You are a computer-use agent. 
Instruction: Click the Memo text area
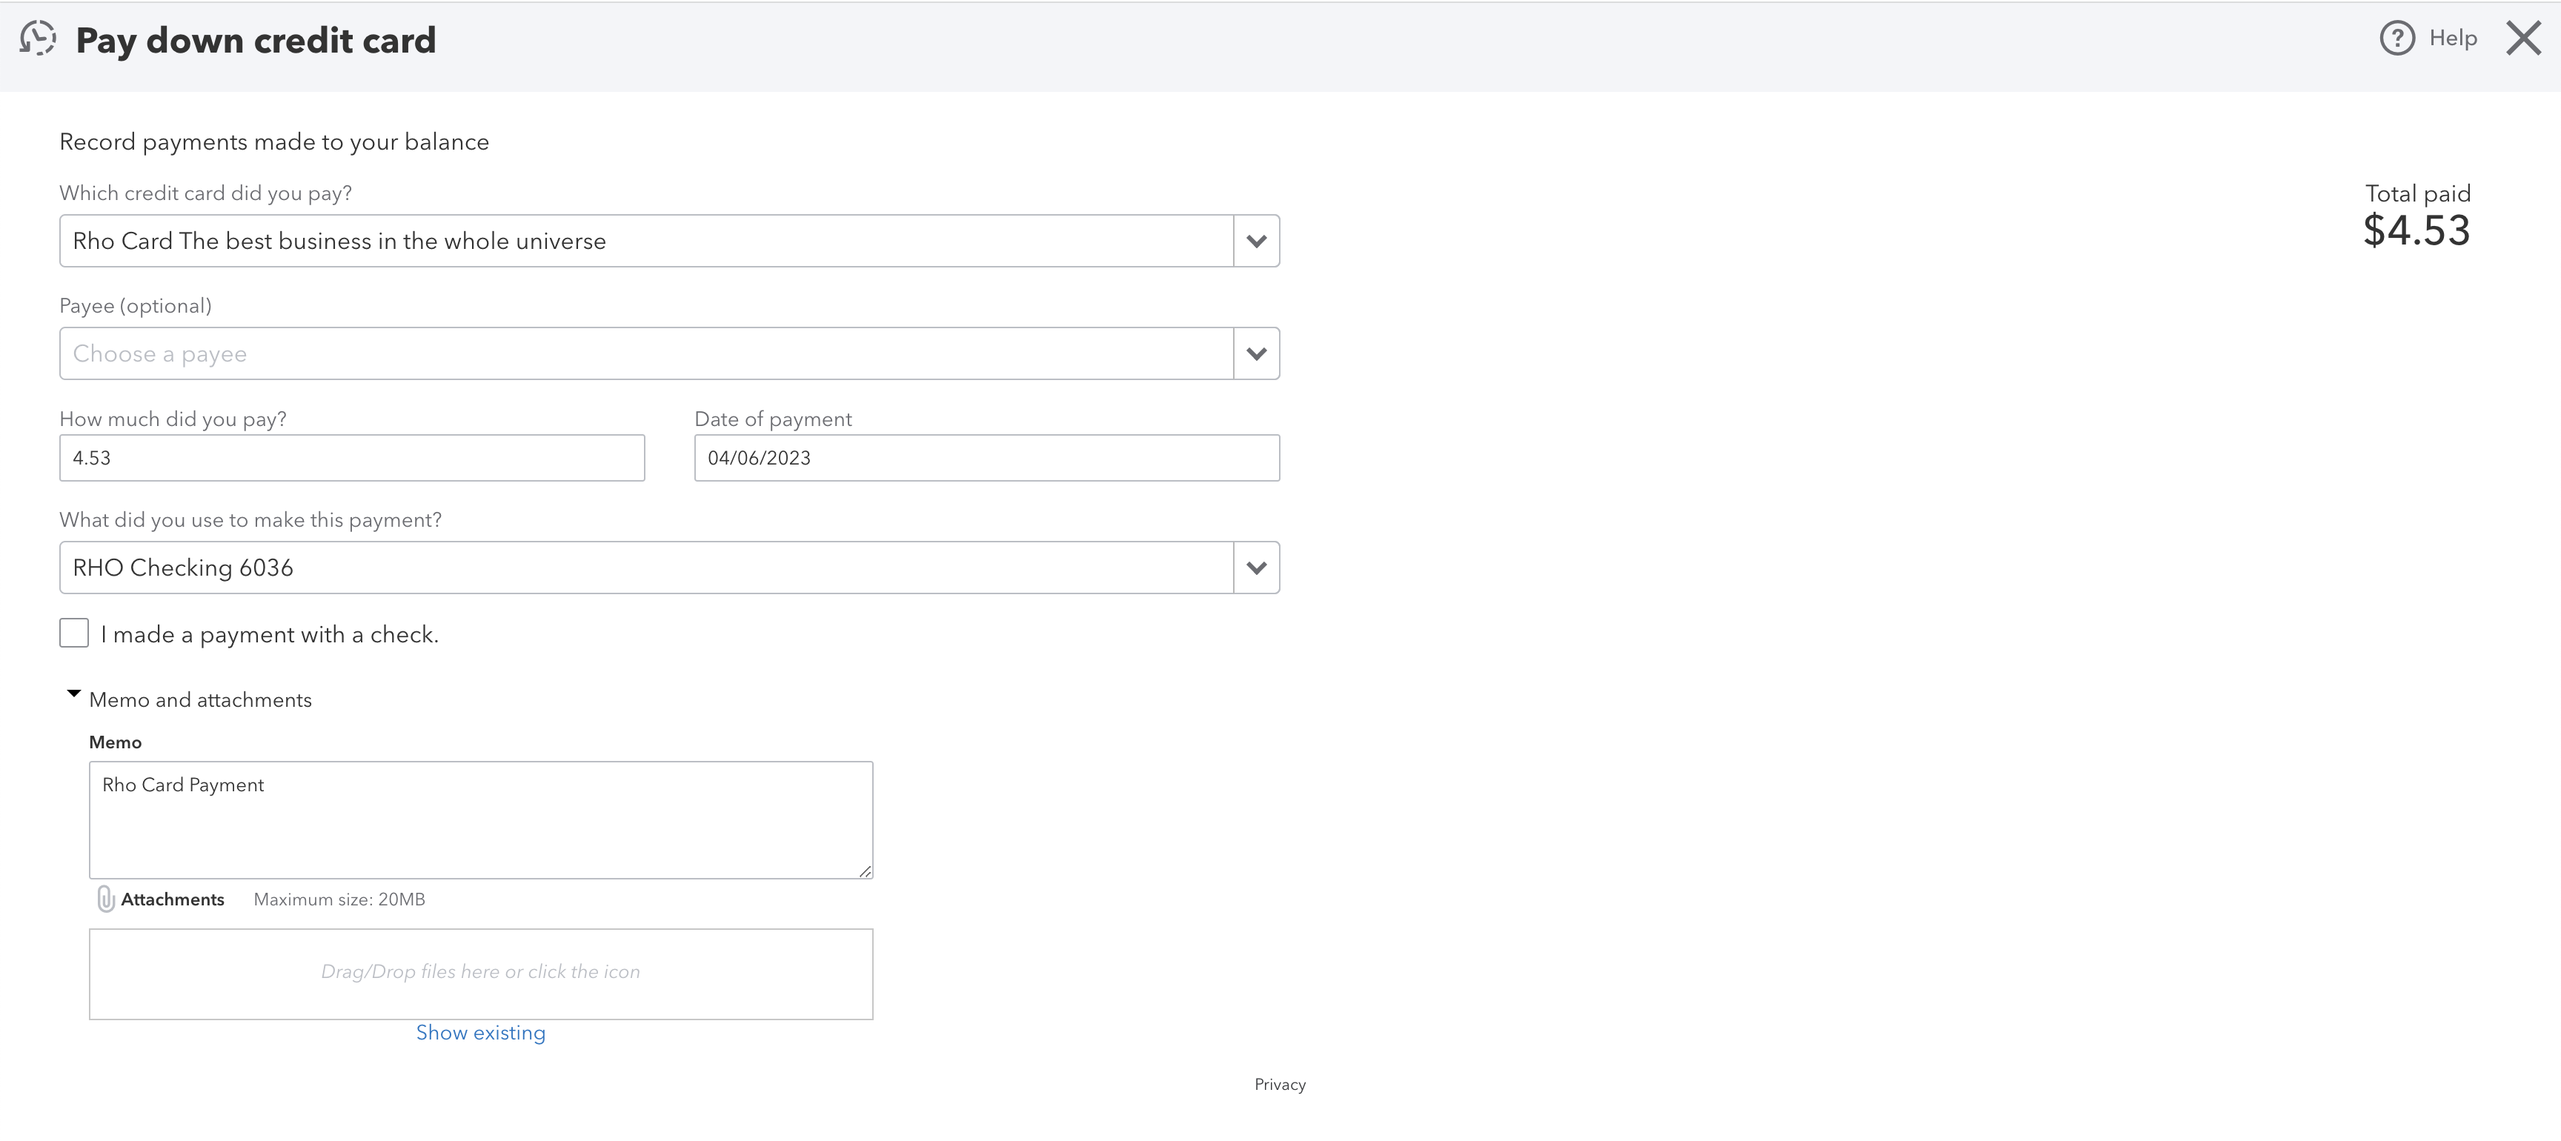click(x=481, y=820)
